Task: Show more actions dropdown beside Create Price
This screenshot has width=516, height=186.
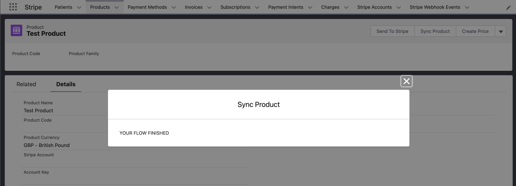Action: click(501, 31)
